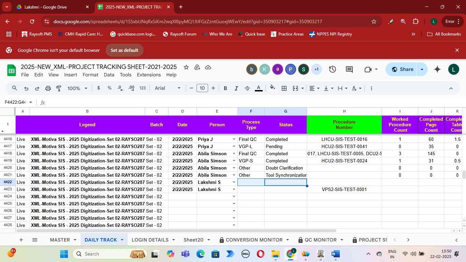
Task: Format as currency with dollar icon
Action: [x=99, y=88]
